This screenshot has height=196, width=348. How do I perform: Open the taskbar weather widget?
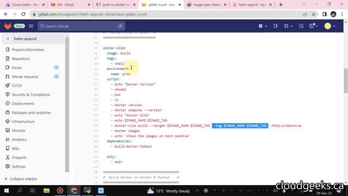coord(169,191)
